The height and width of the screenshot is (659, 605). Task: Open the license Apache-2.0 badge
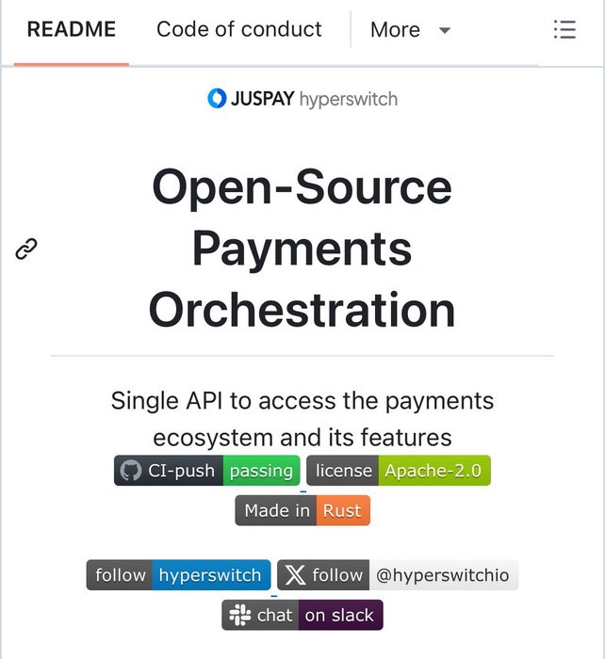tap(399, 471)
